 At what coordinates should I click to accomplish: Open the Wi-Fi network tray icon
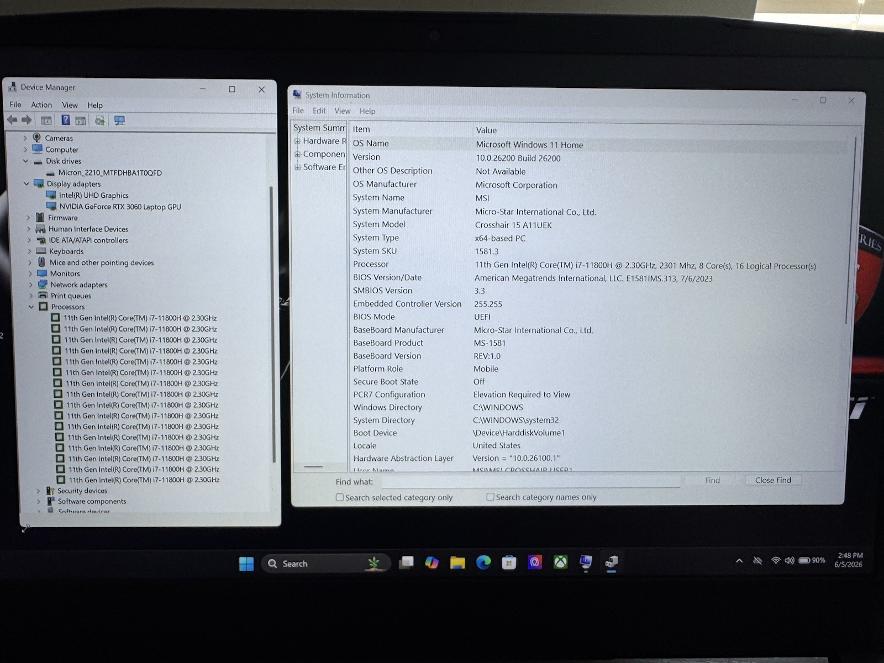click(x=776, y=560)
